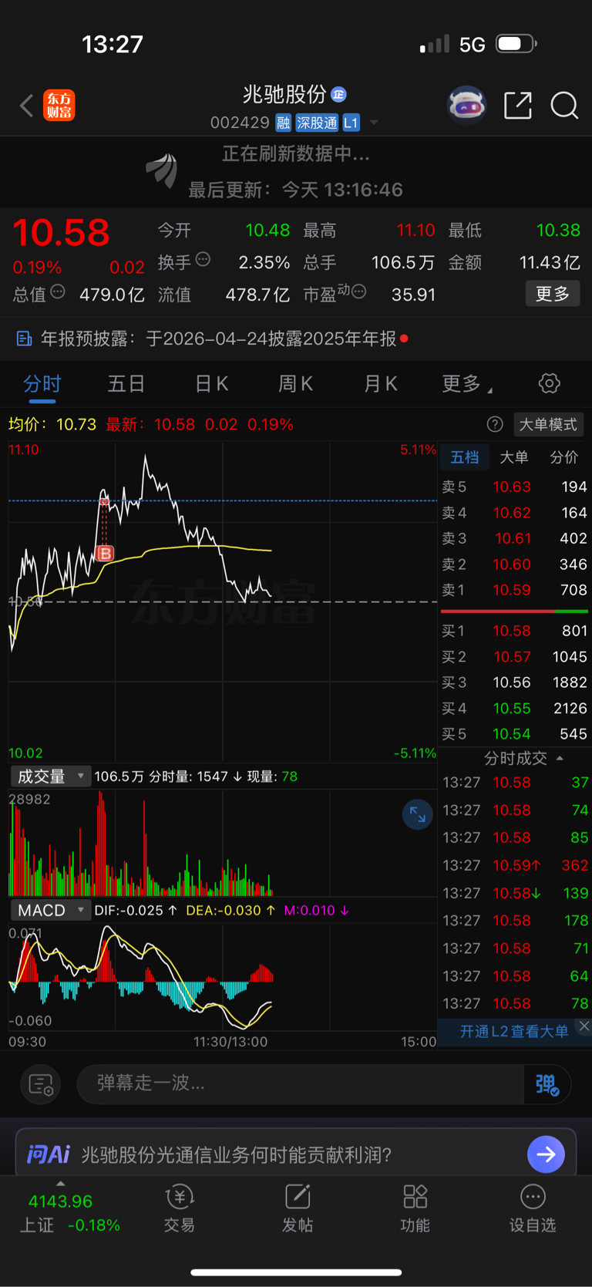This screenshot has width=592, height=1287.
Task: Switch to the 周K tab
Action: (x=295, y=384)
